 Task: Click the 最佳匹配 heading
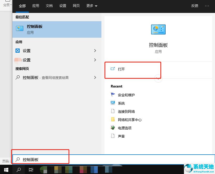pos(22,17)
